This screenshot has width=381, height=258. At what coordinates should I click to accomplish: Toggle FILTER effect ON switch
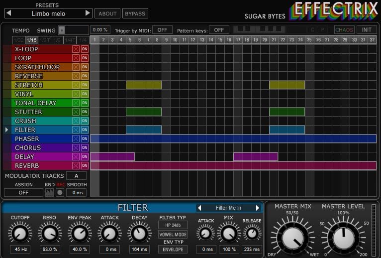pyautogui.click(x=85, y=129)
